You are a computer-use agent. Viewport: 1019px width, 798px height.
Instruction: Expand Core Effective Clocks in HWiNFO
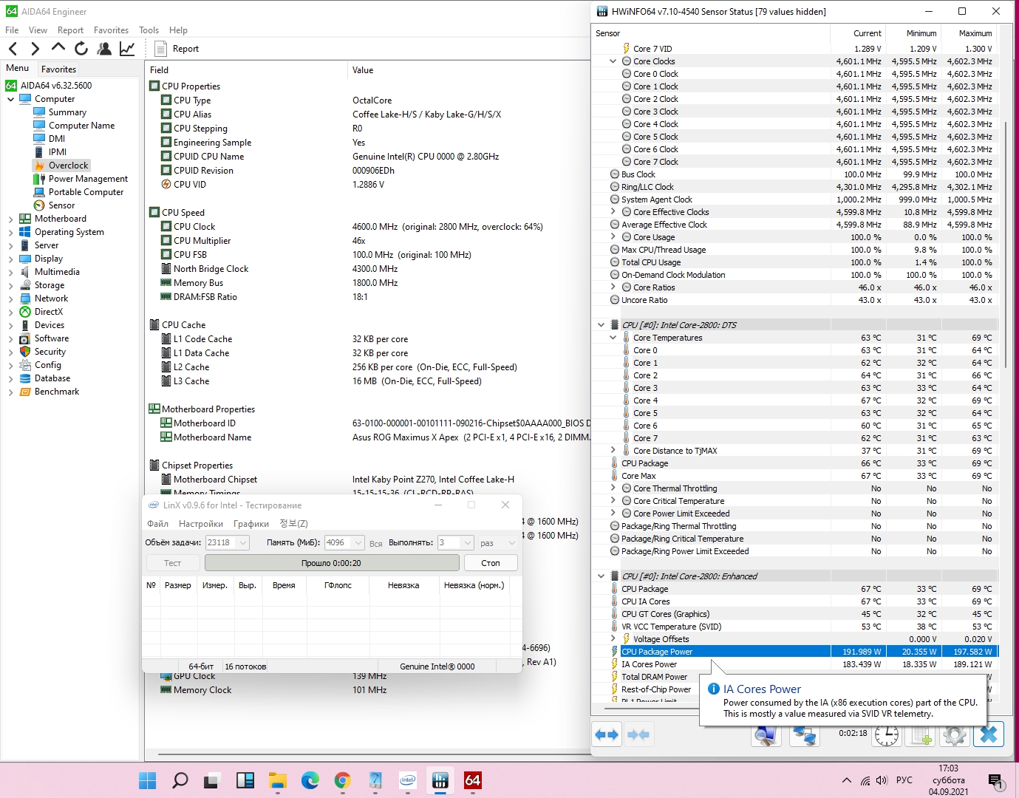613,212
